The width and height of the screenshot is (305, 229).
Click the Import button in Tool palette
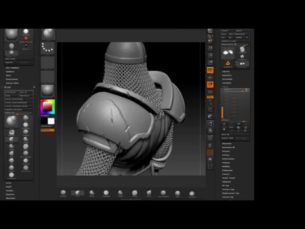(228, 31)
